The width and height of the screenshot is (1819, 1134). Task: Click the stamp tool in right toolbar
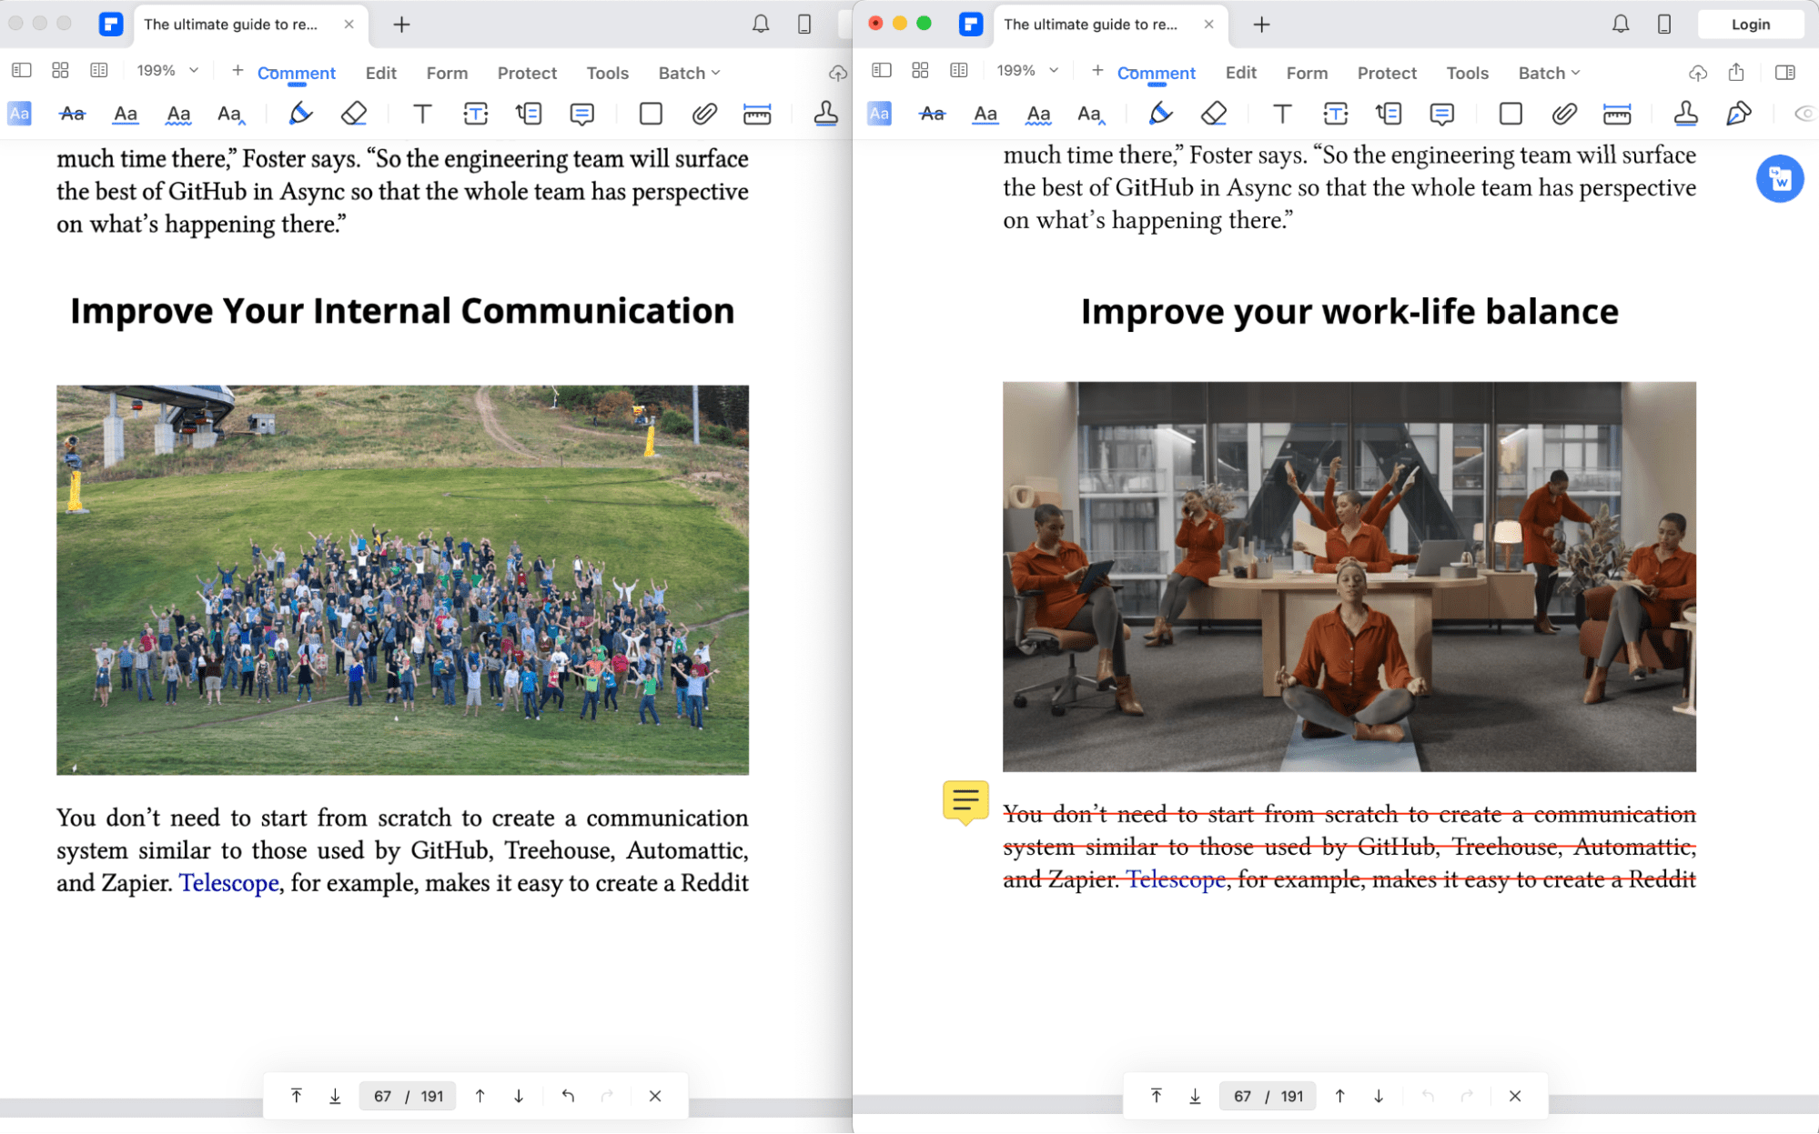(1685, 114)
